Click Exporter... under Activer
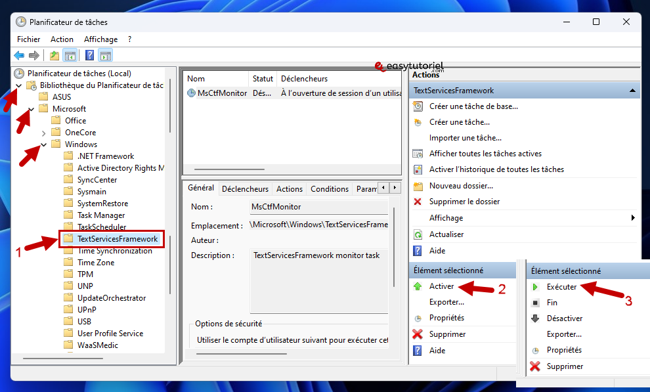Image resolution: width=650 pixels, height=392 pixels. coord(446,302)
